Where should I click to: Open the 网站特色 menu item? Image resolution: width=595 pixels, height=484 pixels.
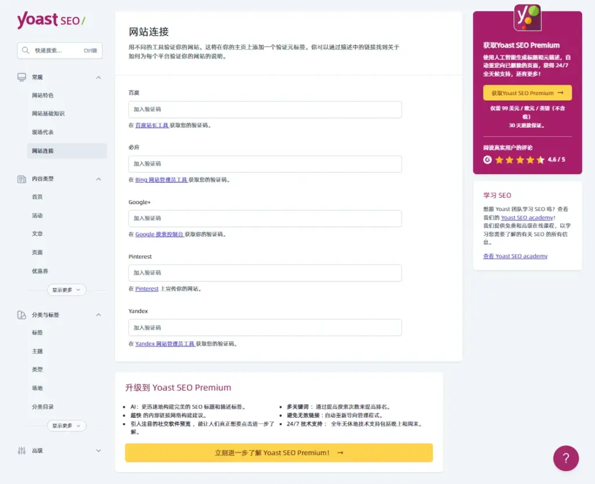tap(42, 95)
